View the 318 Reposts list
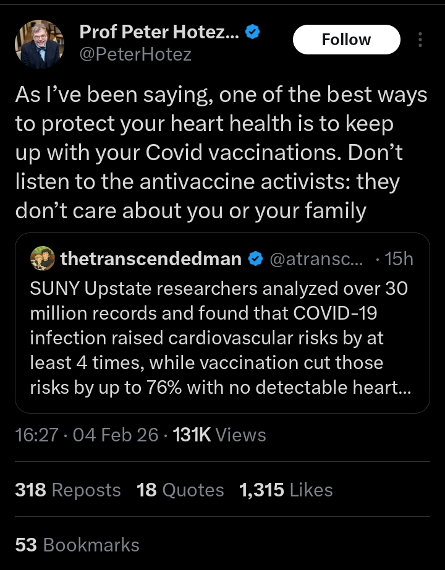Image resolution: width=445 pixels, height=570 pixels. (68, 490)
